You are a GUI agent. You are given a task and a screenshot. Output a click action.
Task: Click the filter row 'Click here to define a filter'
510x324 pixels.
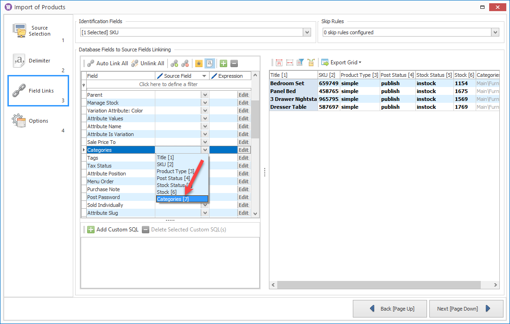[168, 84]
